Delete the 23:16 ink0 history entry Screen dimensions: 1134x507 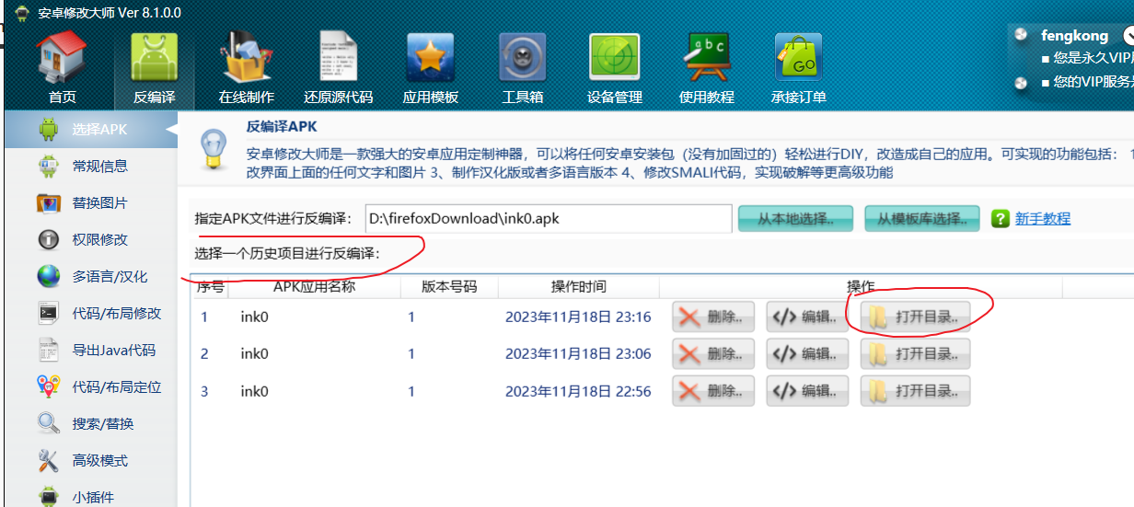(x=713, y=317)
